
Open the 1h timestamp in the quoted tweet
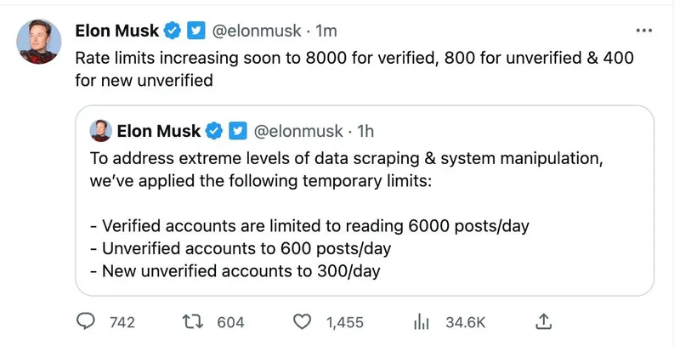pos(366,131)
